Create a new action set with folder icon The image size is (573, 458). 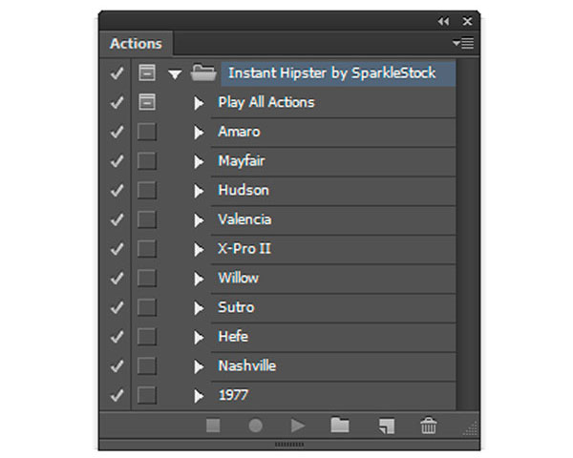click(x=340, y=426)
